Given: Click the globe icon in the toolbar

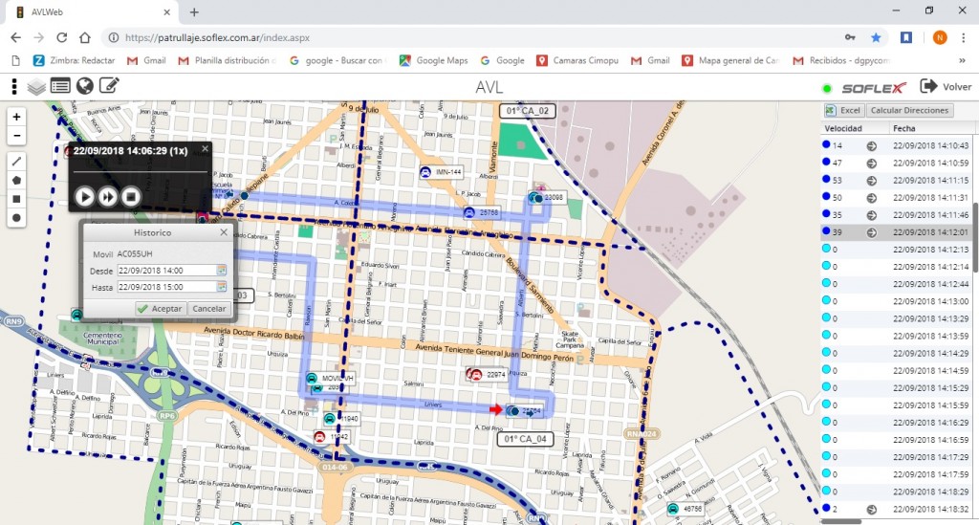Looking at the screenshot, I should coord(85,86).
